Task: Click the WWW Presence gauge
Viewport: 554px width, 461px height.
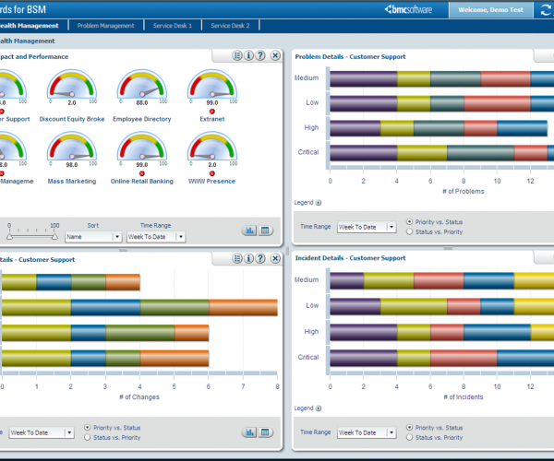Action: [212, 146]
